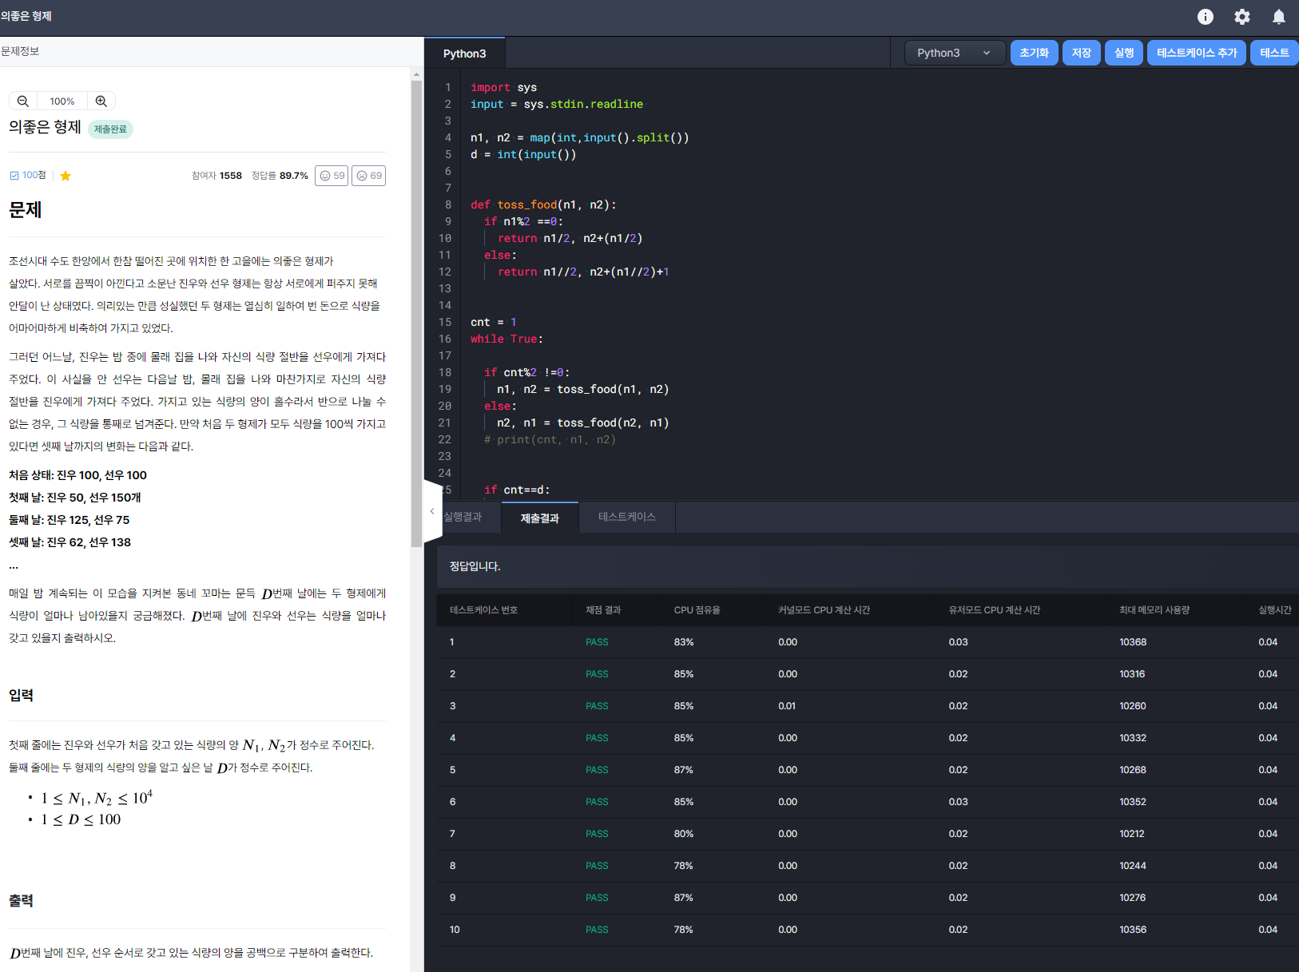Click the problem panel scrollbar
Screen dimensions: 1299x972
pyautogui.click(x=416, y=313)
